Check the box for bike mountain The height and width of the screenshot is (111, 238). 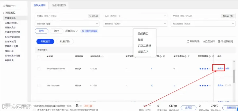[39, 86]
